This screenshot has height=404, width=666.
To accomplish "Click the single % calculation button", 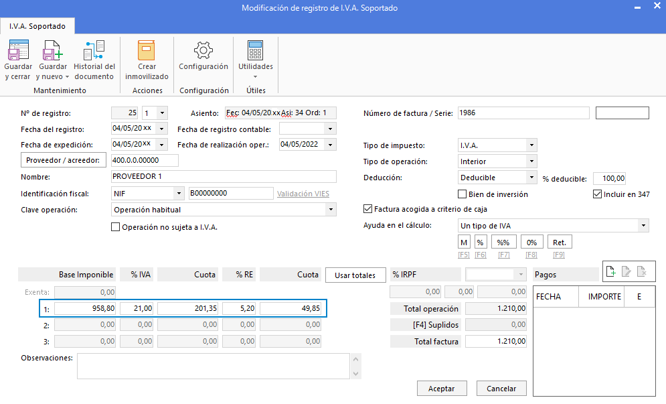I will click(481, 242).
